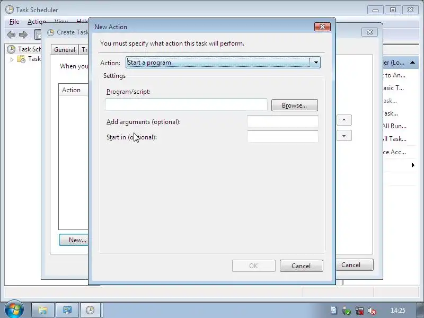The height and width of the screenshot is (318, 424).
Task: Click the computer management taskbar icon
Action: tap(67, 310)
